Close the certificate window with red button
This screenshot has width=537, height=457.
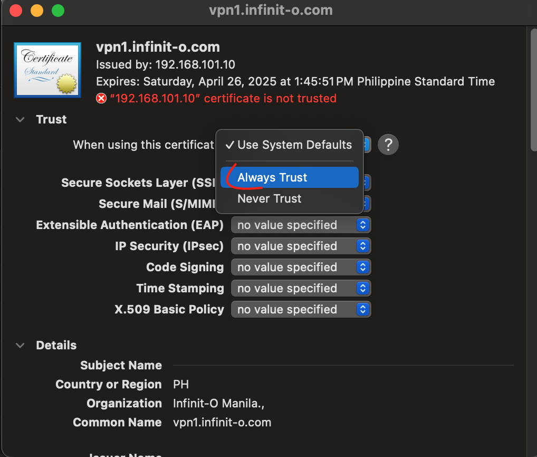pos(16,10)
